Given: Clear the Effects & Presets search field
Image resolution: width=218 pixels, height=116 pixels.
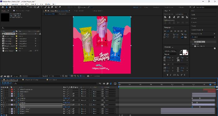Looking at the screenshot, I should pyautogui.click(x=215, y=37).
